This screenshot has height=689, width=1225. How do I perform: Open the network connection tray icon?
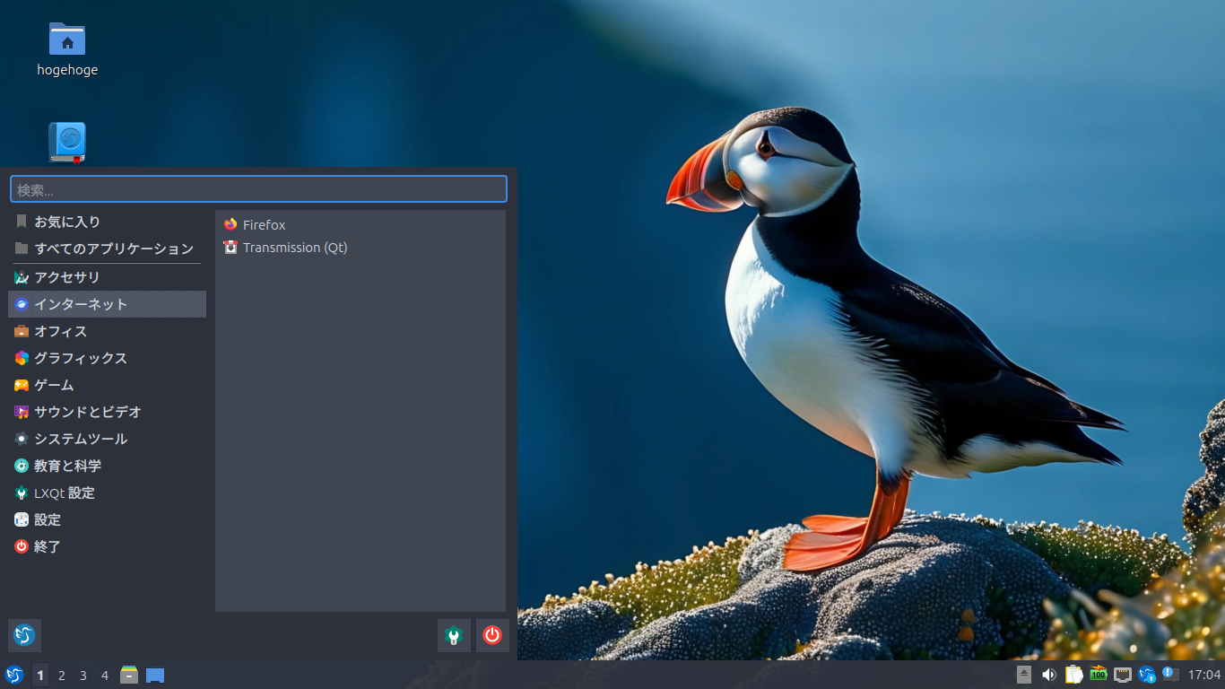click(1122, 674)
